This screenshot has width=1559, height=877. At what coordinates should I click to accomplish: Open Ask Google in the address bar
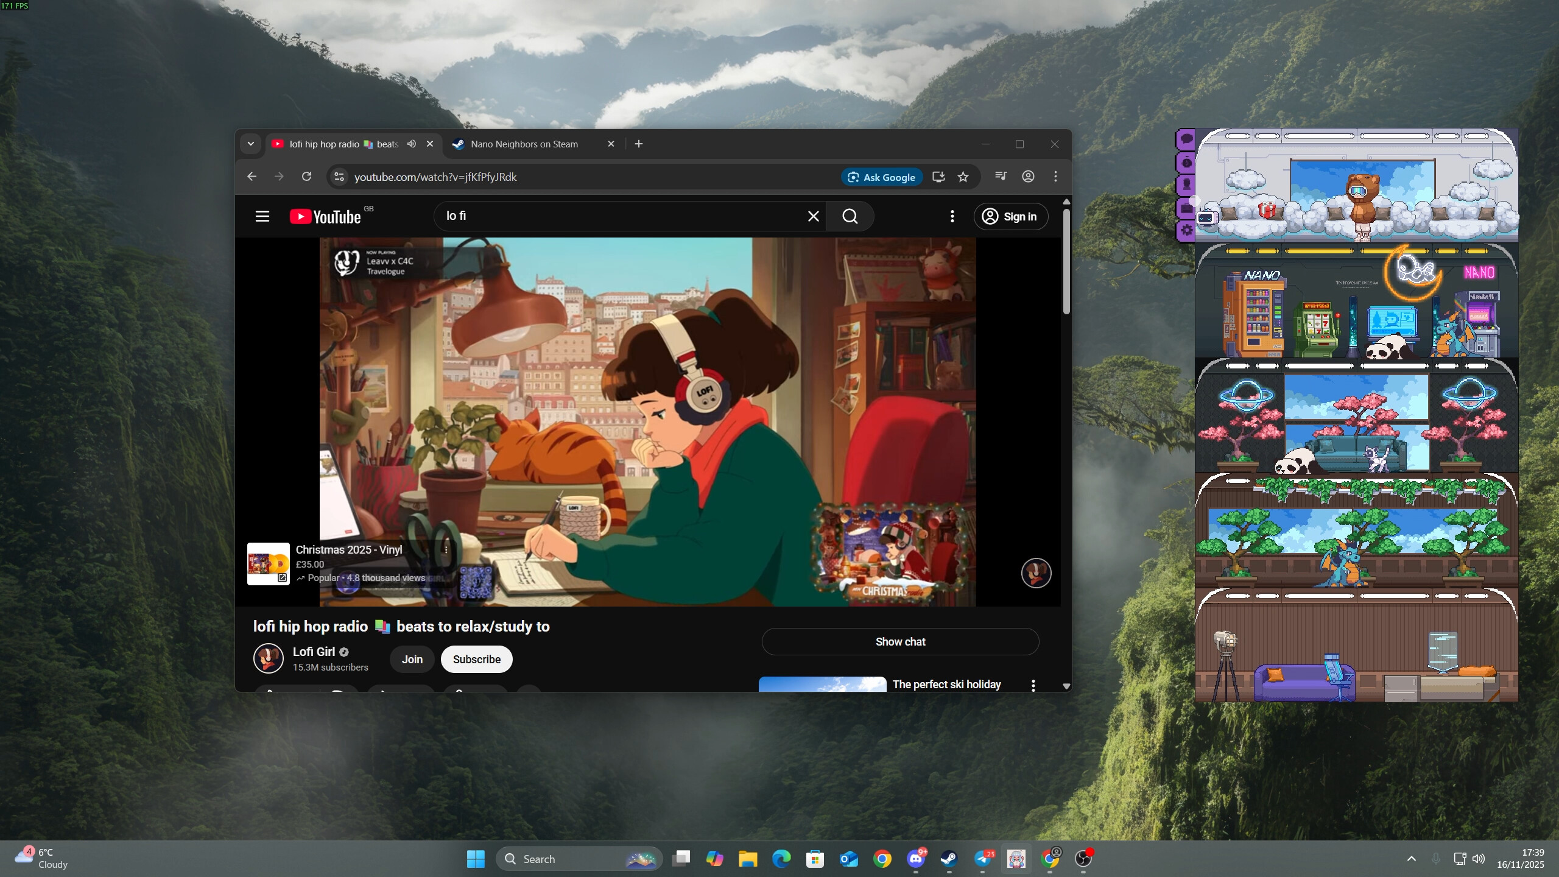[x=881, y=177]
